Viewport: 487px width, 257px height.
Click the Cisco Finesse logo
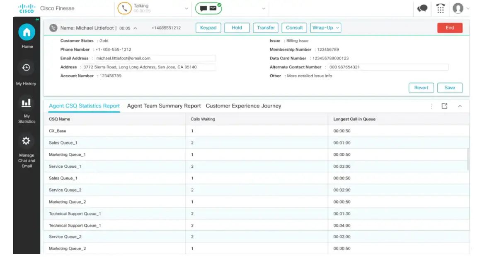pyautogui.click(x=26, y=8)
